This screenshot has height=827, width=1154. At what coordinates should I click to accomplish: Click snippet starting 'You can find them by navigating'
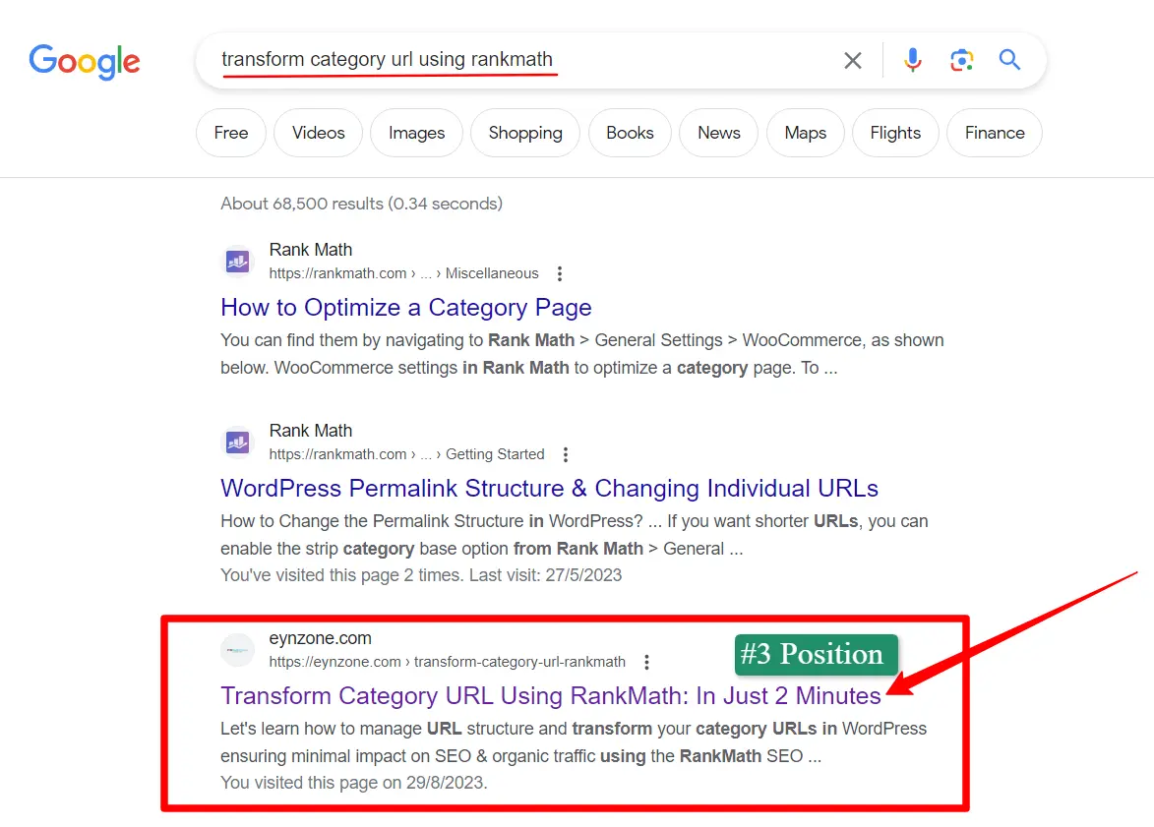tap(582, 354)
